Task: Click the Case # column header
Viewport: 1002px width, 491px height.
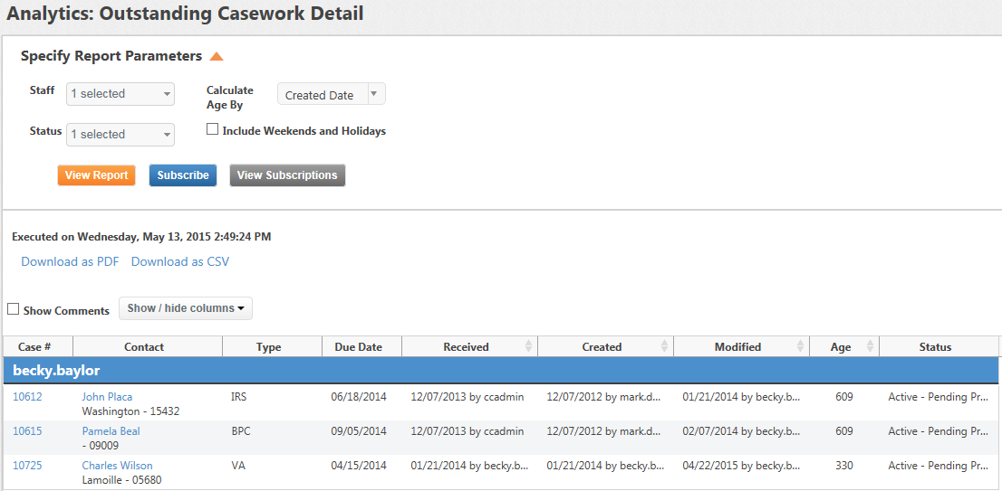Action: pyautogui.click(x=38, y=347)
